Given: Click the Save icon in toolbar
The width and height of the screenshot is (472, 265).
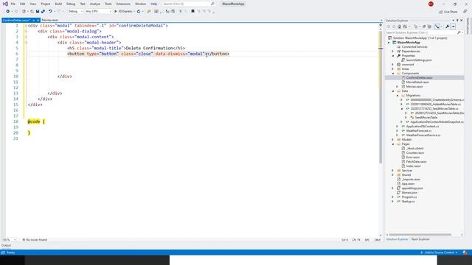Looking at the screenshot, I should tap(38, 12).
